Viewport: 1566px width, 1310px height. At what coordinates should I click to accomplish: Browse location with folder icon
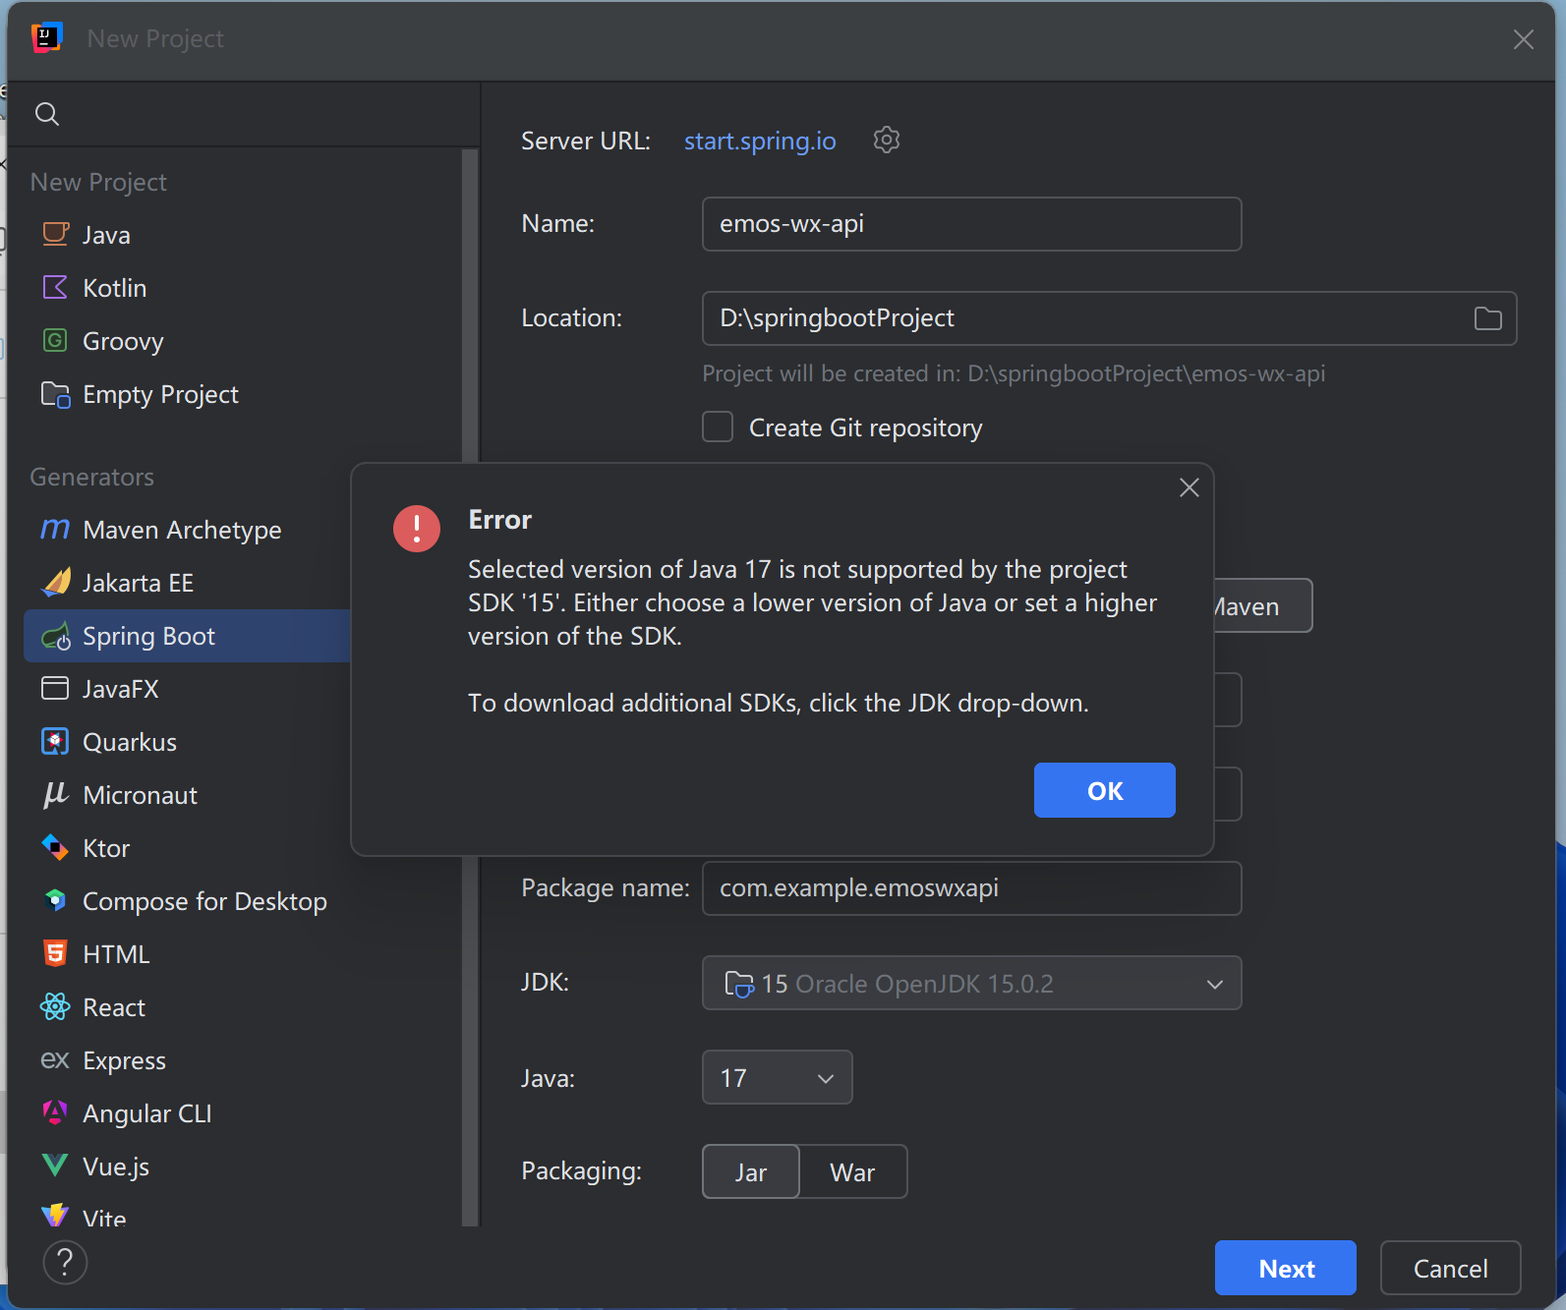pyautogui.click(x=1488, y=318)
